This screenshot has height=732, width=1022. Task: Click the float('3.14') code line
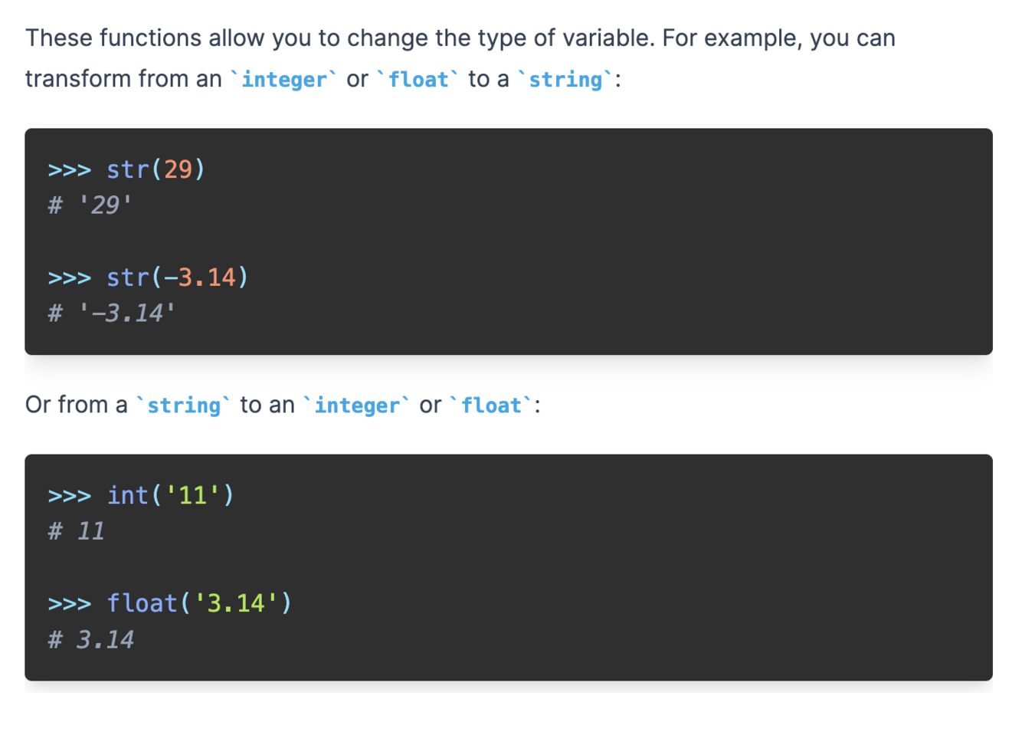pyautogui.click(x=170, y=603)
